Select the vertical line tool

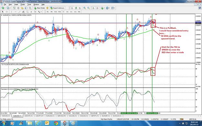click(x=11, y=12)
